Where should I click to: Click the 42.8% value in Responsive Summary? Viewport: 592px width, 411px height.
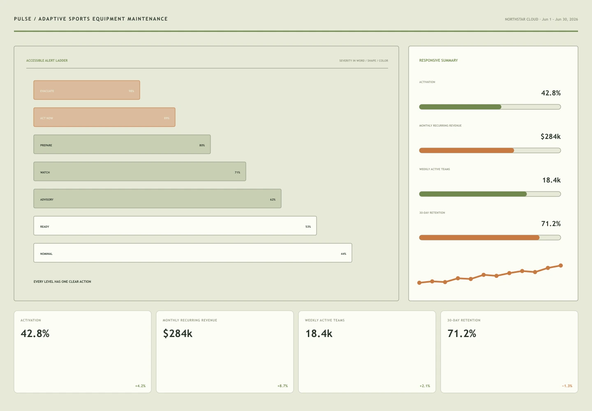tap(551, 93)
